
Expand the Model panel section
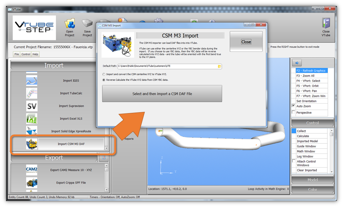[x=313, y=180]
